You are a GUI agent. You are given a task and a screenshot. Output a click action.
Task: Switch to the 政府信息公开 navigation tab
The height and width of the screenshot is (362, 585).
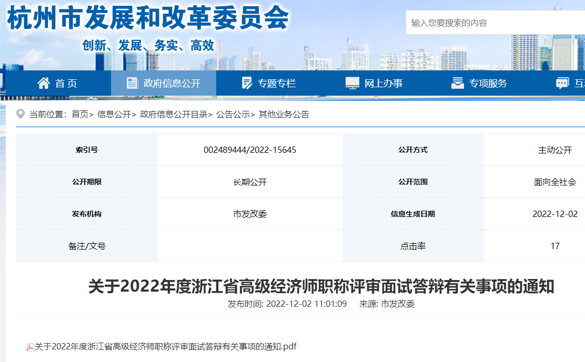tap(163, 82)
